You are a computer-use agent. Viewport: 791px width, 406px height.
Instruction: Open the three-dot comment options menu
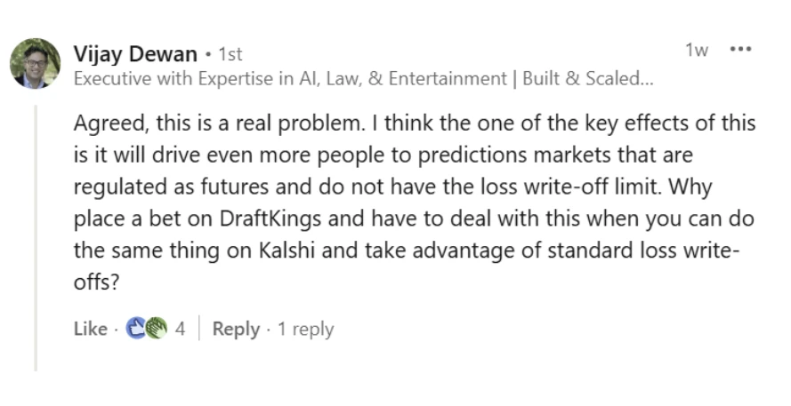click(740, 50)
